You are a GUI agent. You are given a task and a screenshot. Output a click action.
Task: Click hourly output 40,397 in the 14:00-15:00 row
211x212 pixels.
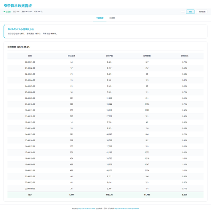[x=109, y=134]
